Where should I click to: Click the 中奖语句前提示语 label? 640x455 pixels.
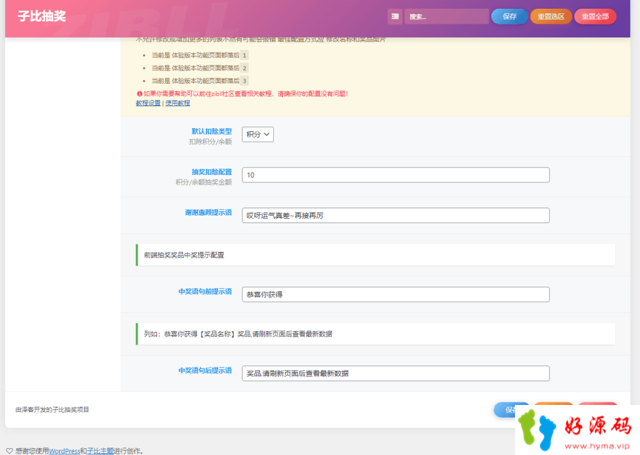point(205,291)
